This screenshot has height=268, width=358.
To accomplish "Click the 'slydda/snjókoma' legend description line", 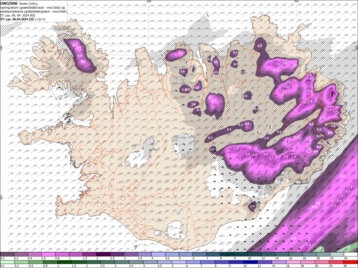I will (x=33, y=11).
